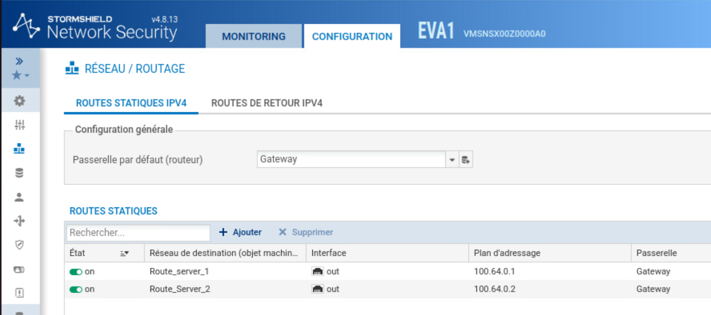Viewport: 711px width, 315px height.
Task: Click the Ajouter button
Action: [241, 232]
